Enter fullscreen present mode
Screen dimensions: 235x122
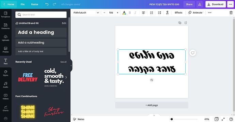tap(223, 119)
